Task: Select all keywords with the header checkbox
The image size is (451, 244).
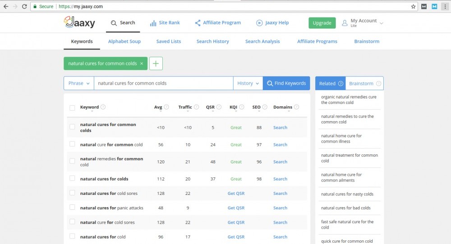Action: pyautogui.click(x=72, y=108)
